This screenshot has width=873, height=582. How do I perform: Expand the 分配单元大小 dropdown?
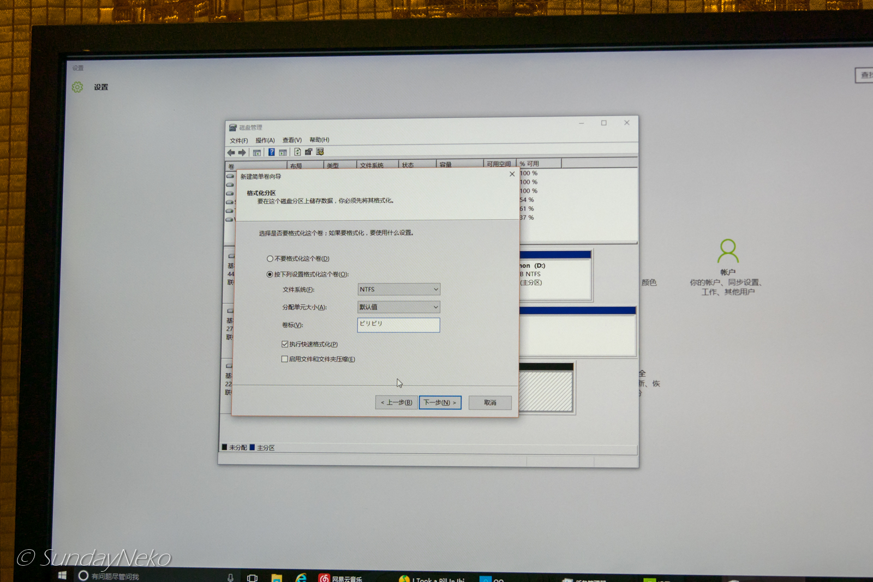point(398,307)
